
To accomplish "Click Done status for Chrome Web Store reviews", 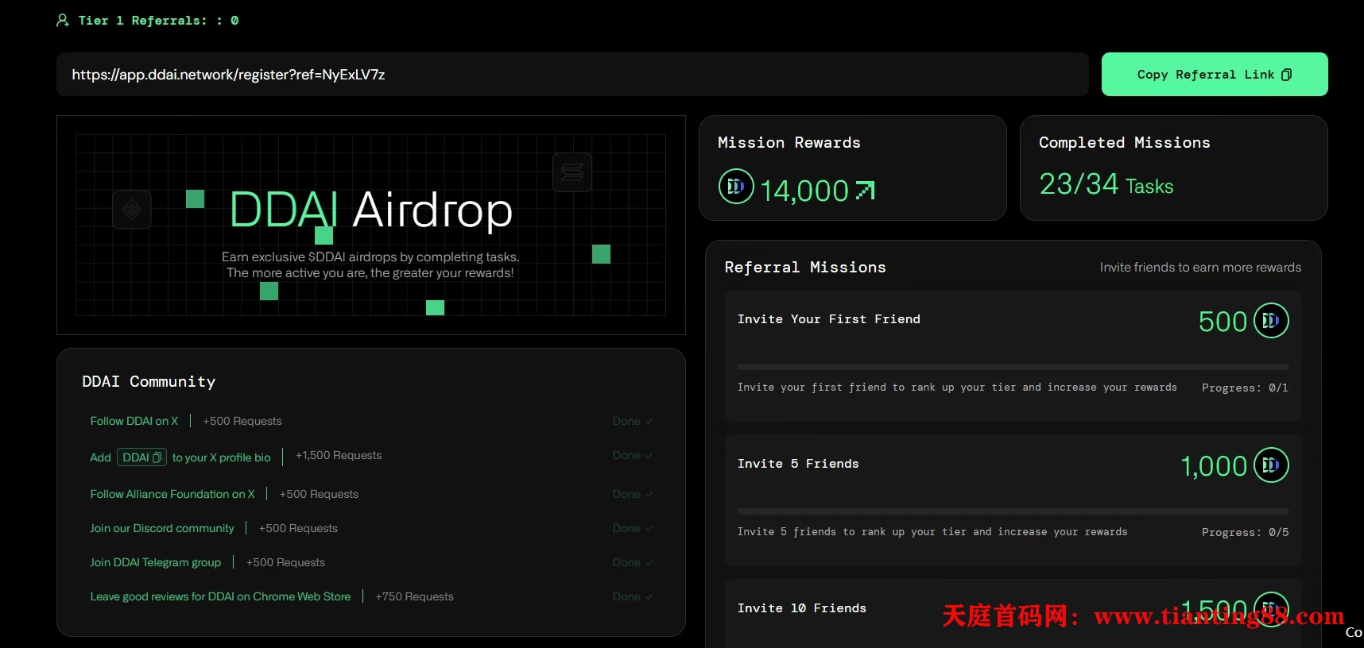I will tap(632, 596).
